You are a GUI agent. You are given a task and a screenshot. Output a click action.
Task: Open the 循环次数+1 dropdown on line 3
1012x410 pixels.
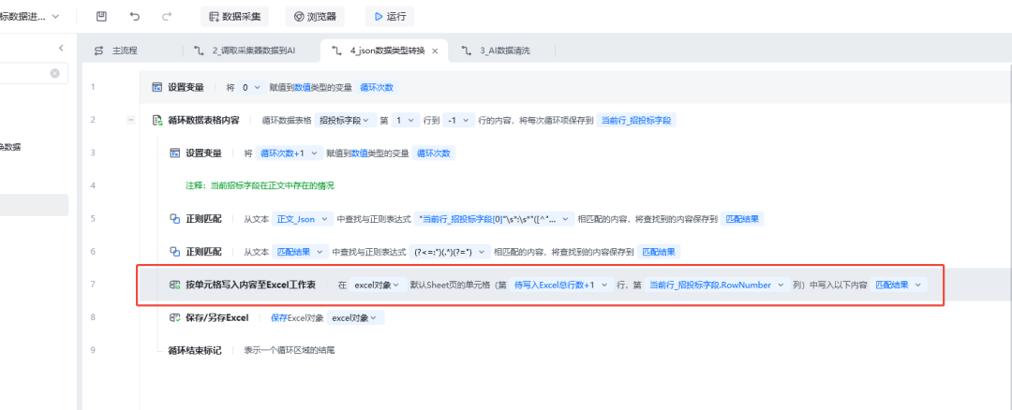(x=290, y=153)
